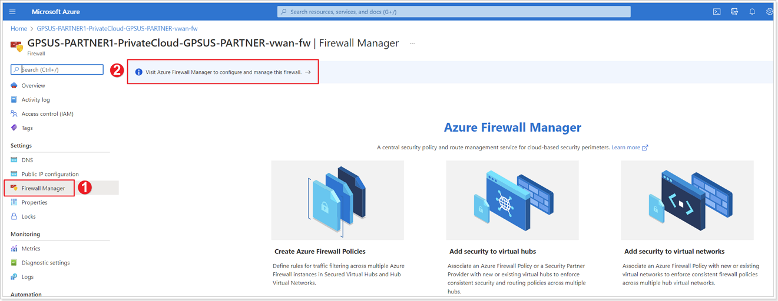778x301 pixels.
Task: Click the Create Azure Firewall Policies heading
Action: point(320,252)
